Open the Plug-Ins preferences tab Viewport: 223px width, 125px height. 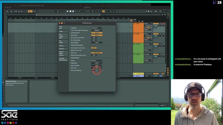[x=63, y=49]
